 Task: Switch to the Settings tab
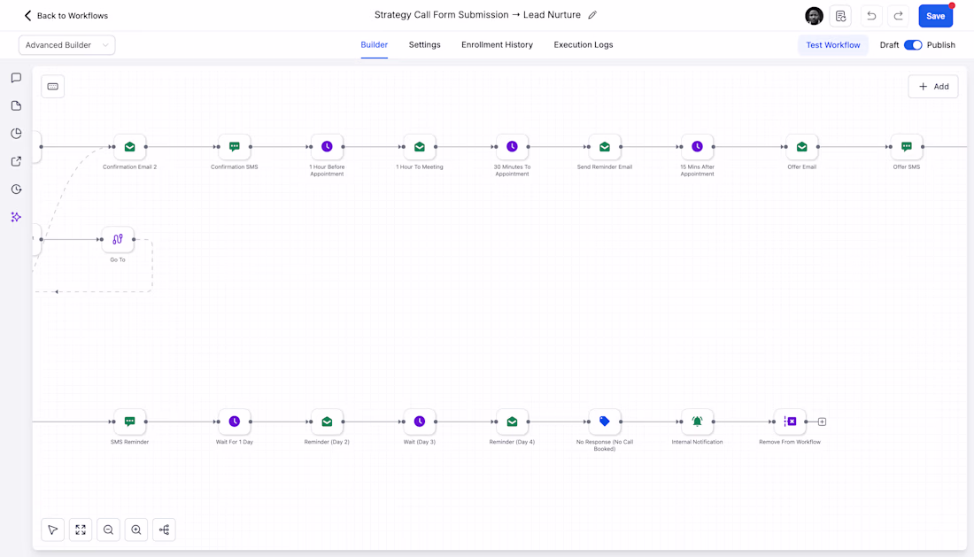click(x=424, y=45)
